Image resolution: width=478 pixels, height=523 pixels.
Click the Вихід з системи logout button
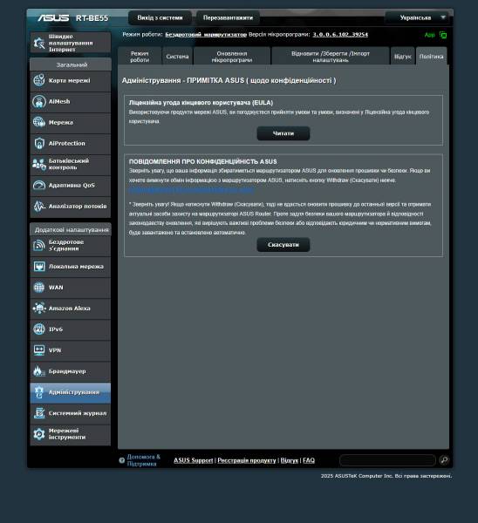160,17
